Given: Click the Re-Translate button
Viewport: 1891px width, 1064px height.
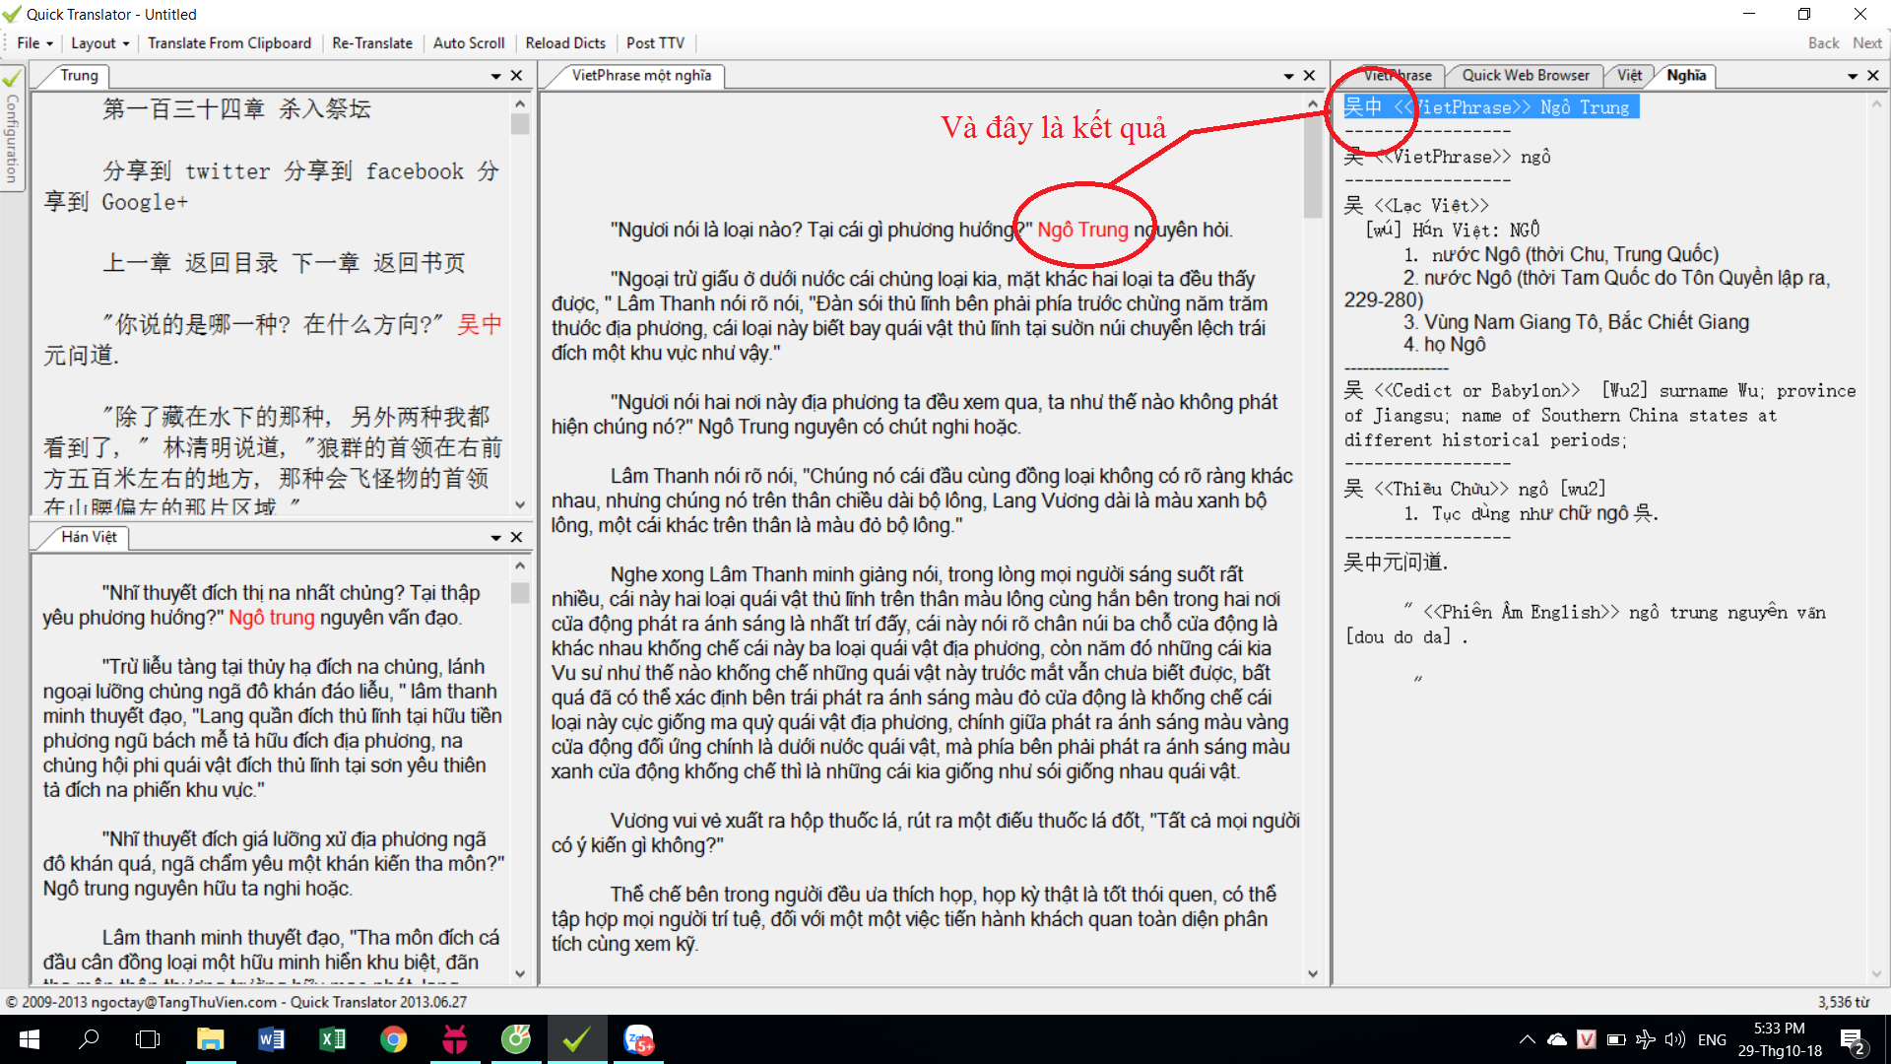Looking at the screenshot, I should point(372,43).
